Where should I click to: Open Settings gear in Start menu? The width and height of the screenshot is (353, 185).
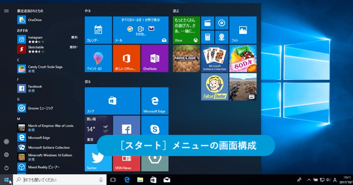pos(6,155)
